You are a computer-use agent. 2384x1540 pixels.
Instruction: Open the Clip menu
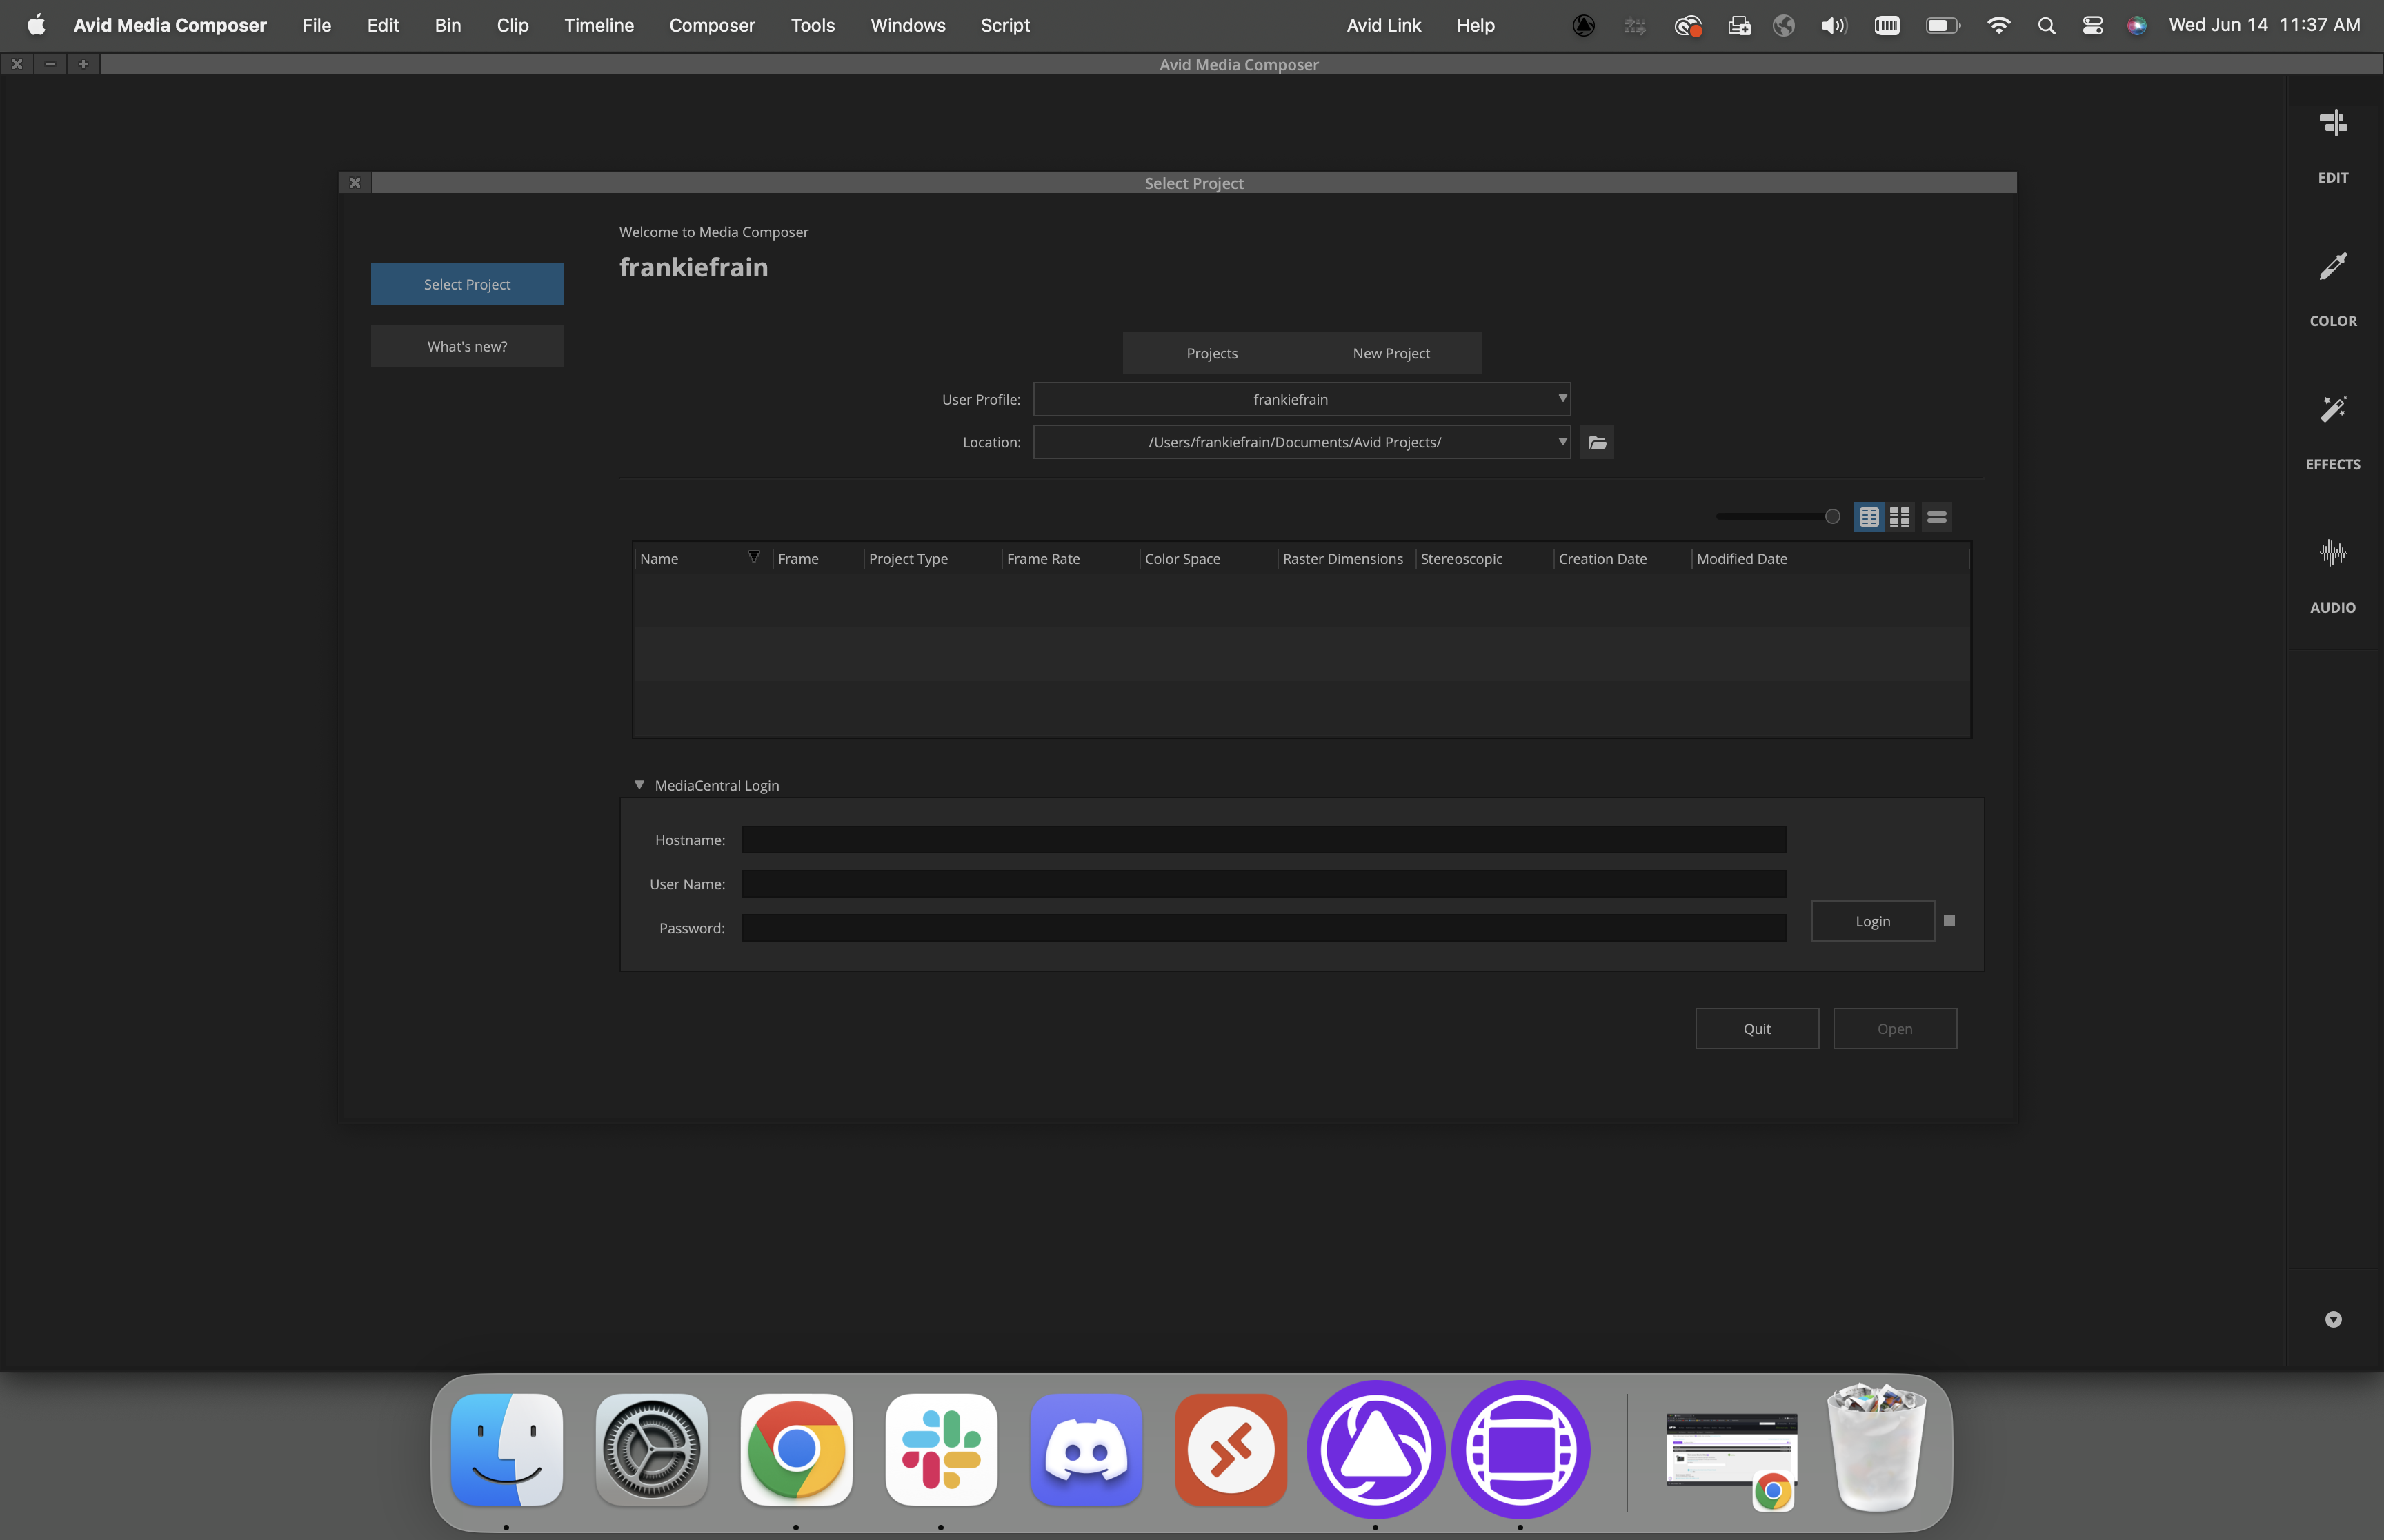tap(513, 25)
